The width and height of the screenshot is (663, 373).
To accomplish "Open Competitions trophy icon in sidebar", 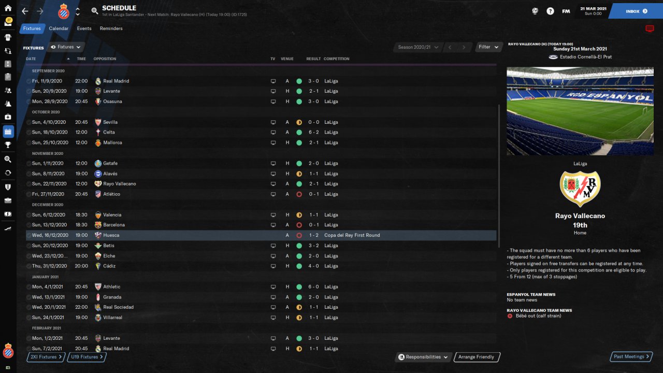I will (x=8, y=145).
